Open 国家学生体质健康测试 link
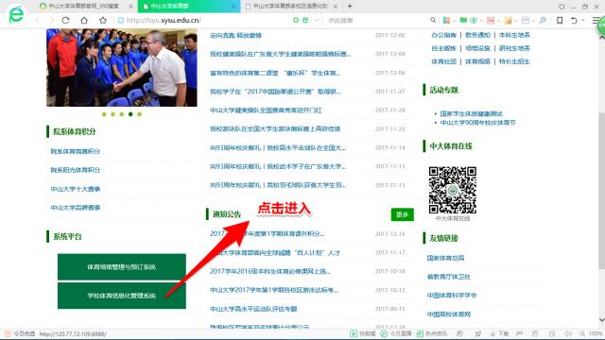 tap(471, 113)
